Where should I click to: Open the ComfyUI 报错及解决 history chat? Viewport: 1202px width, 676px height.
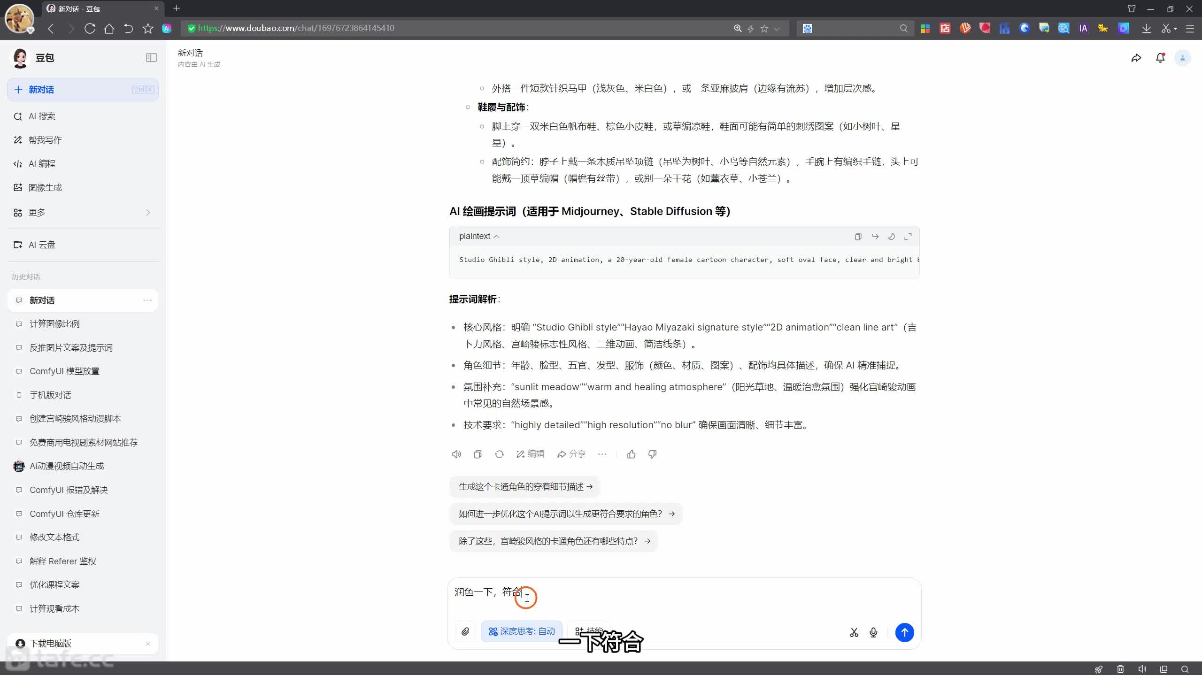(x=83, y=490)
